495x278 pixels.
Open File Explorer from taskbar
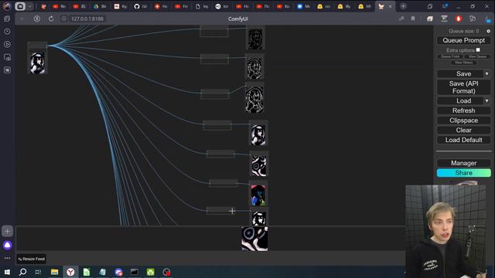[55, 272]
